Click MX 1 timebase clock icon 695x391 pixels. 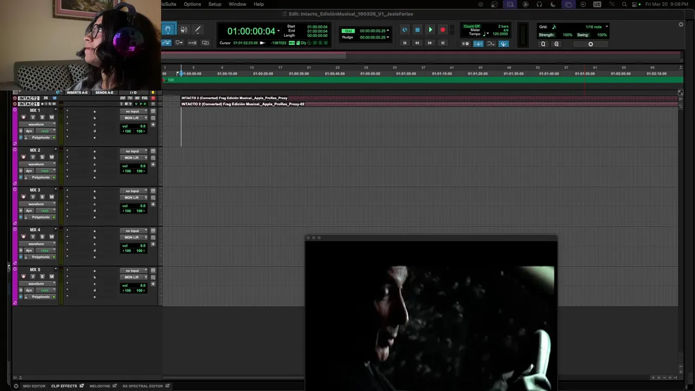(x=21, y=137)
